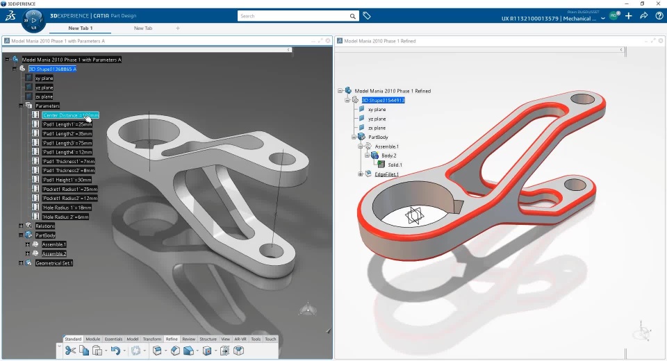Click the Solid.1 icon in right tree

click(x=381, y=165)
